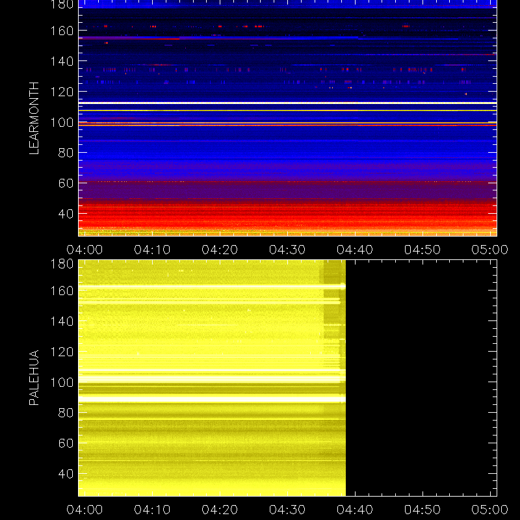Pick the 60 tick label on Palehua axis
520x520 pixels.
tap(66, 443)
